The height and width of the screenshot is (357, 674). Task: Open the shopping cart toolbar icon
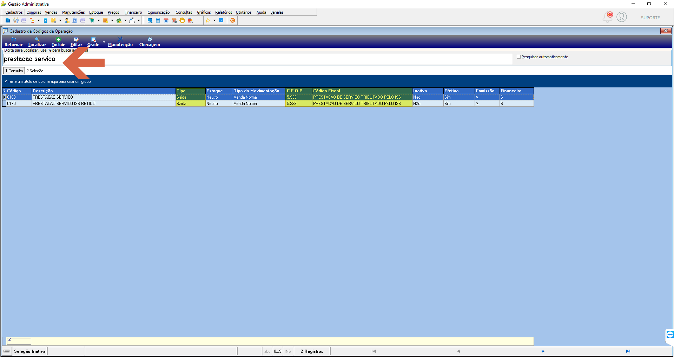click(92, 20)
